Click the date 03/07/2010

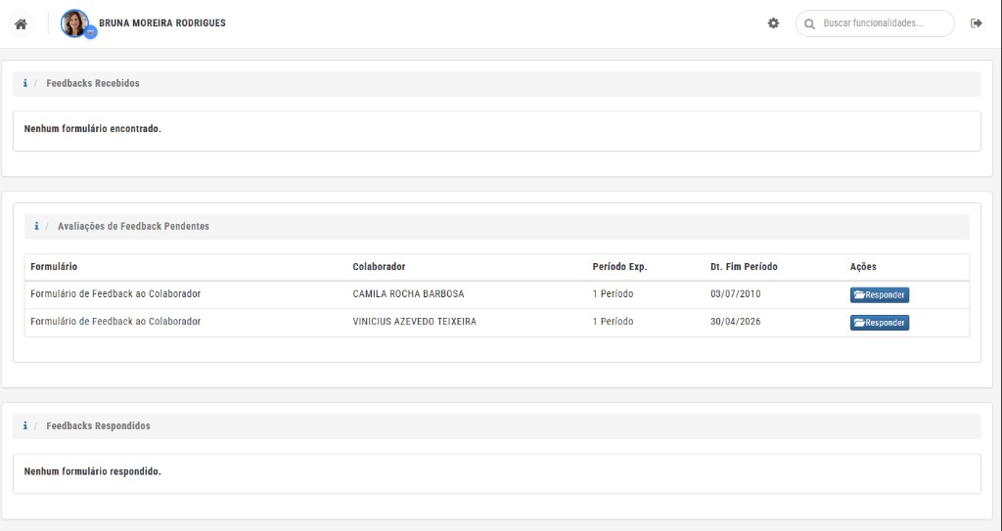(x=736, y=294)
